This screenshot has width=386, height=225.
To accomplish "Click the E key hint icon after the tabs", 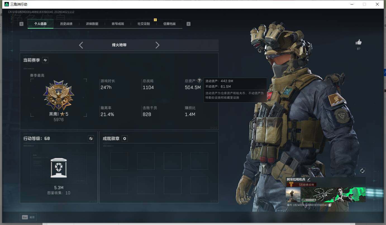I will point(189,24).
